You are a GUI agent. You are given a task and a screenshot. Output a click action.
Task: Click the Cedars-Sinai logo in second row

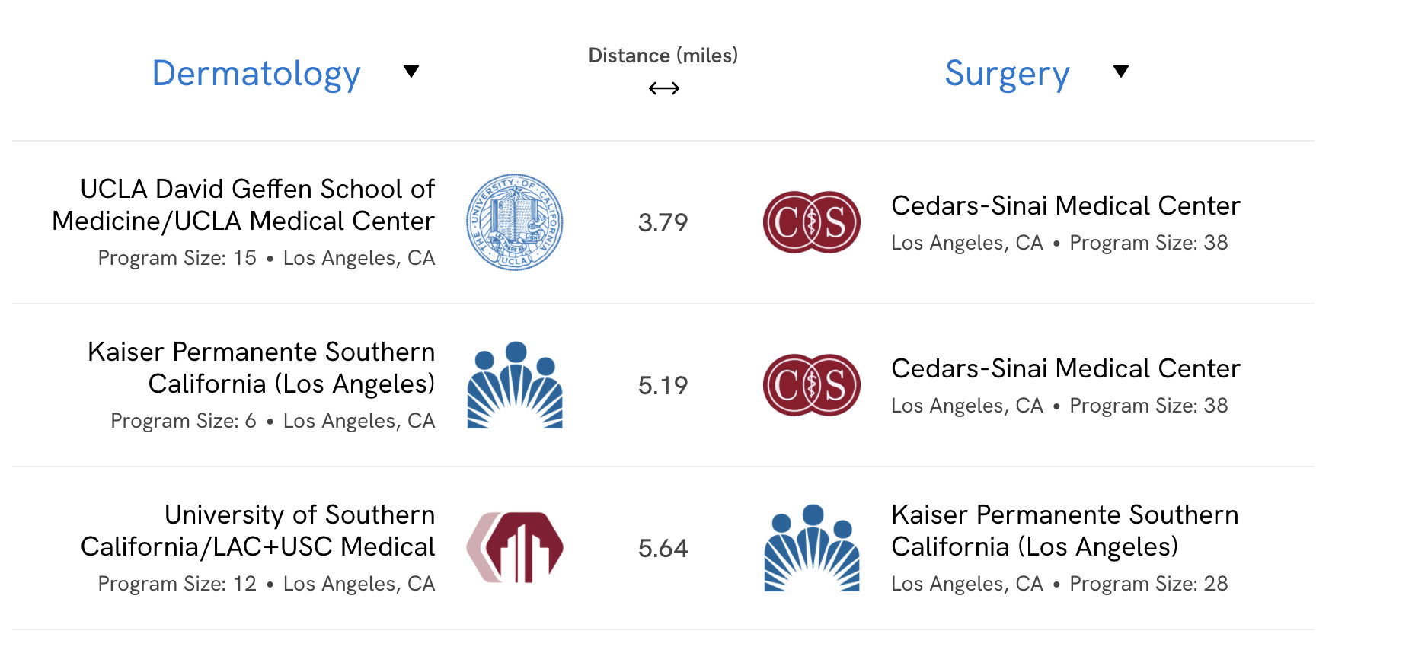click(812, 385)
